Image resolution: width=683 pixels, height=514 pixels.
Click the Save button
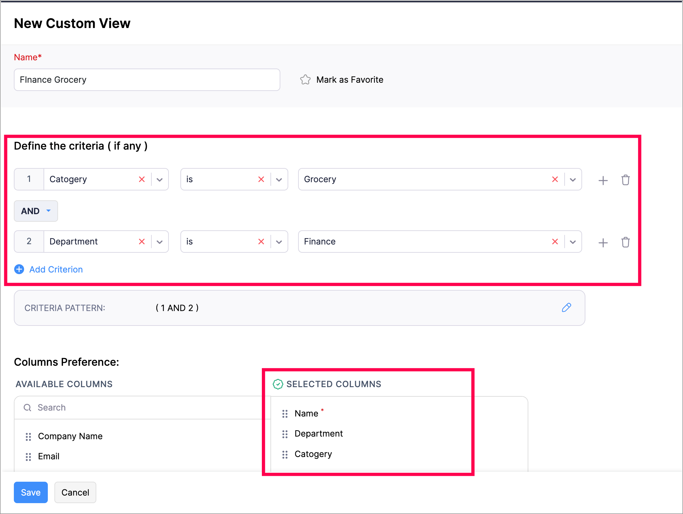click(x=31, y=492)
